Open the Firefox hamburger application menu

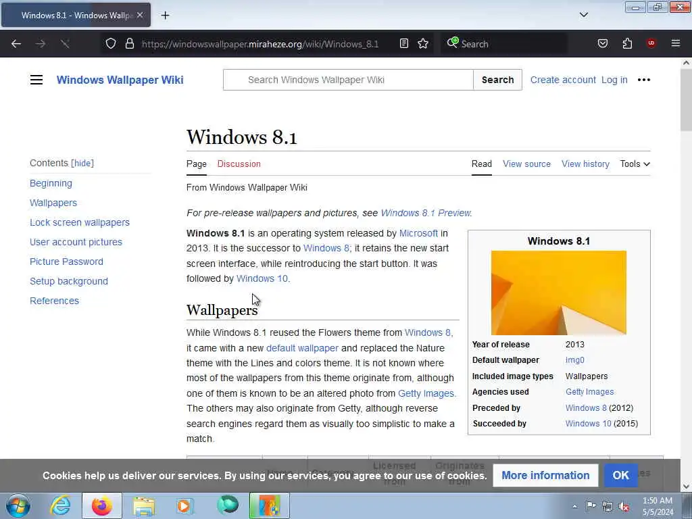click(675, 43)
